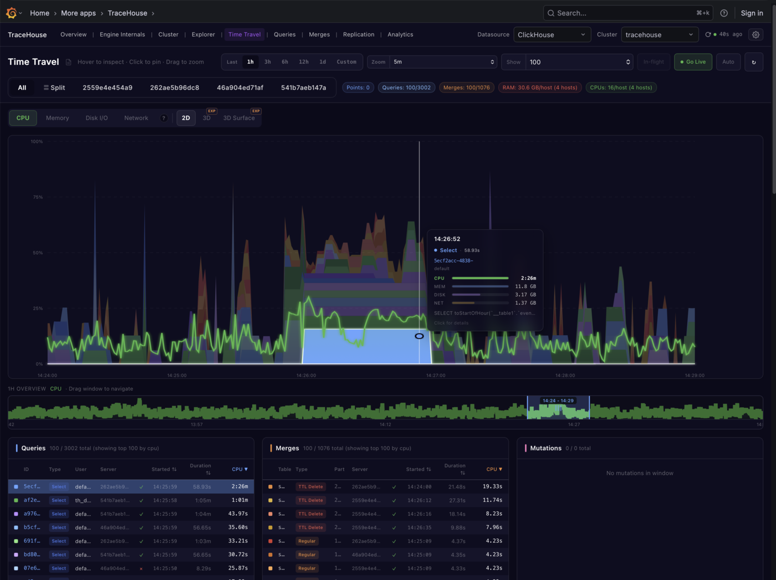Click the 14:24 - 14:29 overview window handle

[558, 401]
